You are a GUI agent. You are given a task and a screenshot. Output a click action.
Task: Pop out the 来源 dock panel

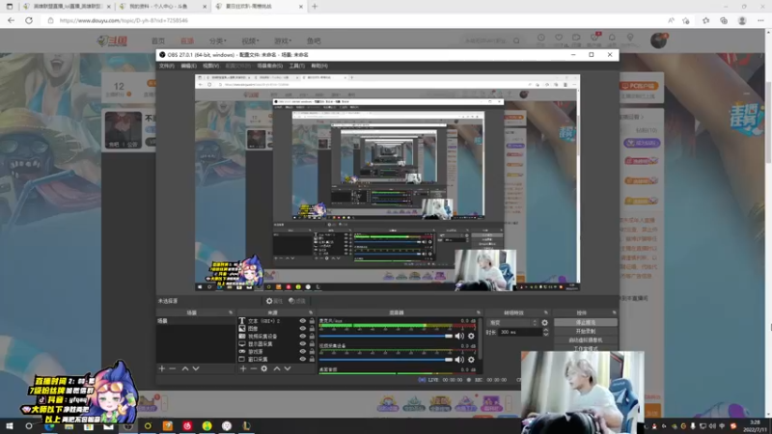pyautogui.click(x=311, y=312)
